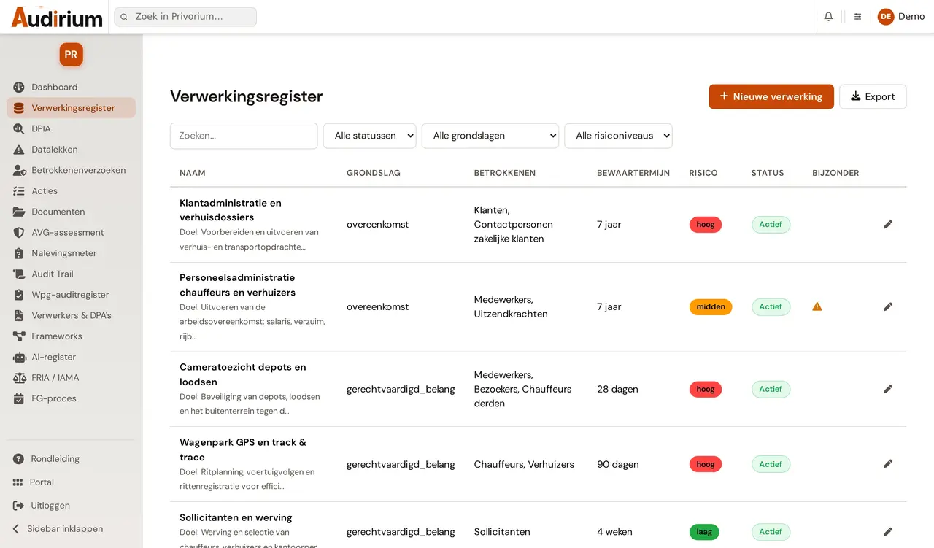Click the Datalekken warning icon in sidebar

click(19, 150)
